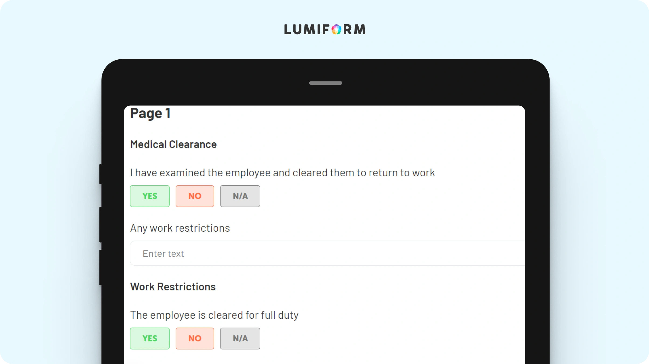Click the 'I have examined the employee' question text
Screen dimensions: 649x364
click(x=282, y=173)
